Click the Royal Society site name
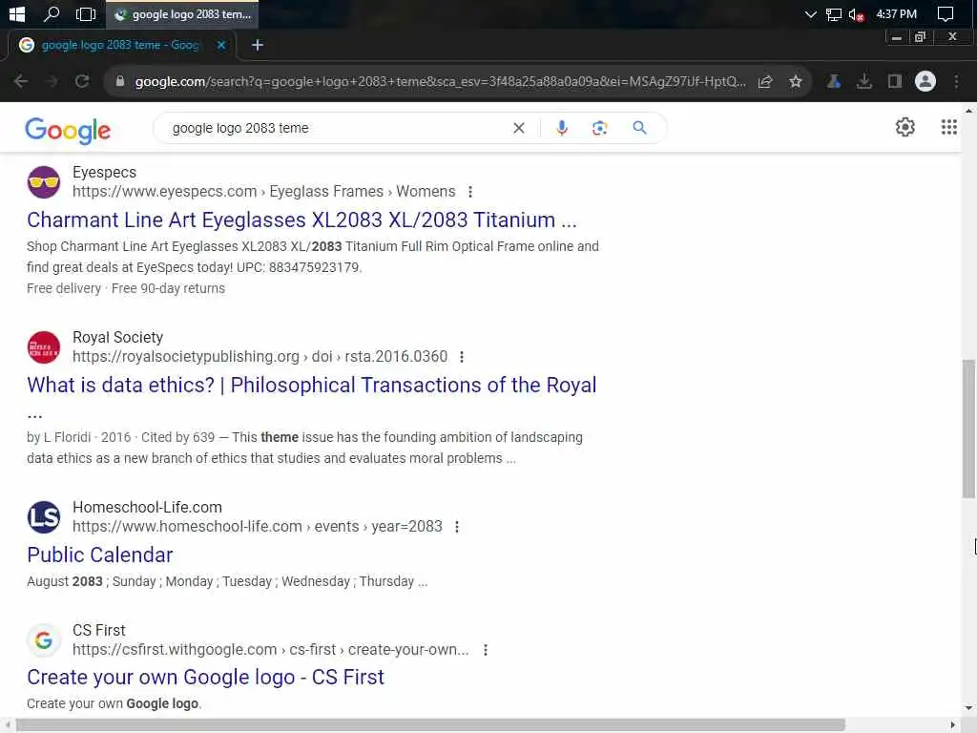The height and width of the screenshot is (733, 977). click(x=117, y=338)
